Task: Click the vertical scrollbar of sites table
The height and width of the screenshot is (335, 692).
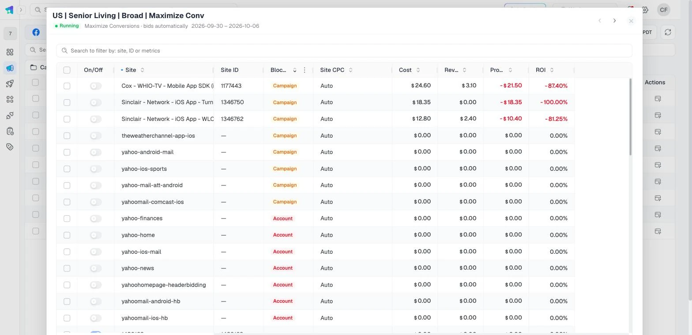Action: tap(631, 117)
